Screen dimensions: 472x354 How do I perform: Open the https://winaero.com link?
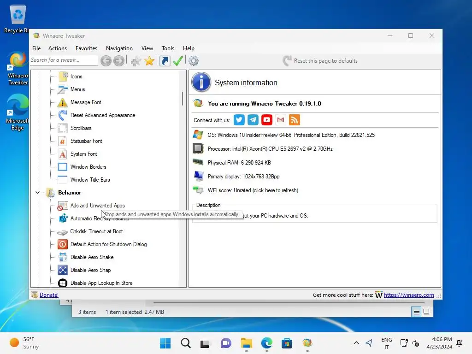pyautogui.click(x=409, y=295)
